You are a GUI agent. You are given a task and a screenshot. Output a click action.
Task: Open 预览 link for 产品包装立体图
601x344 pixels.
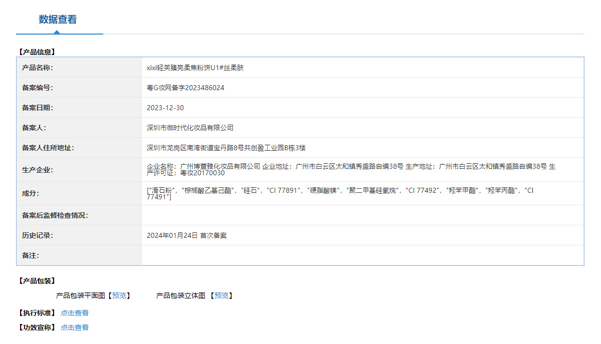tap(221, 296)
